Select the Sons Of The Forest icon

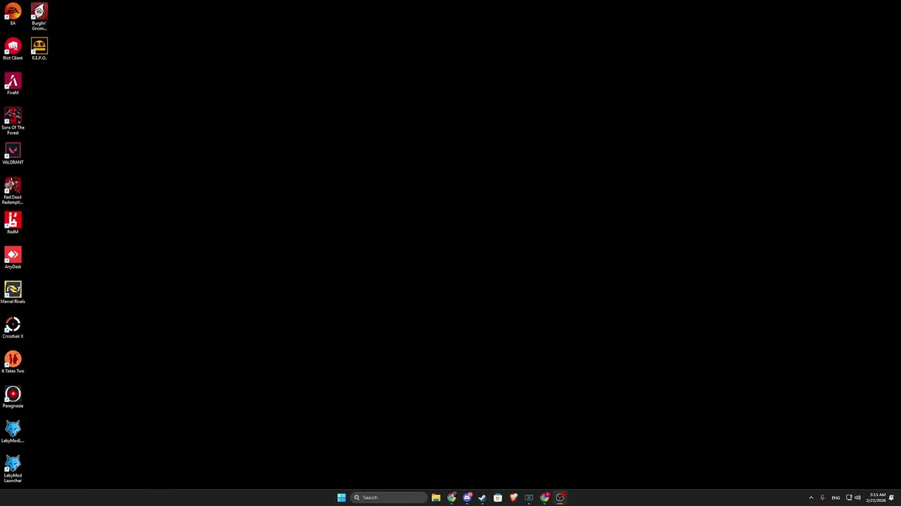[13, 121]
